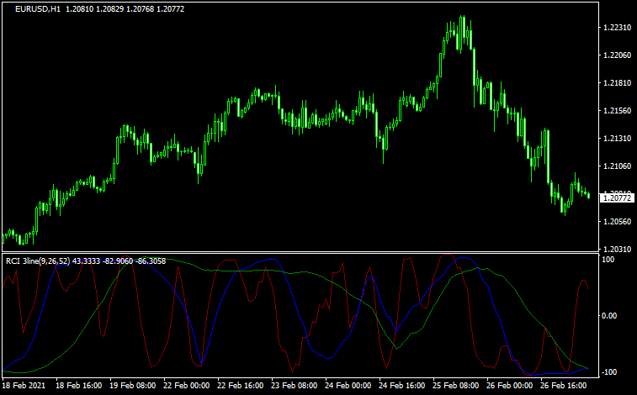Viewport: 637px width, 395px height.
Task: Click the -100 level on the indicator scale
Action: [x=609, y=371]
